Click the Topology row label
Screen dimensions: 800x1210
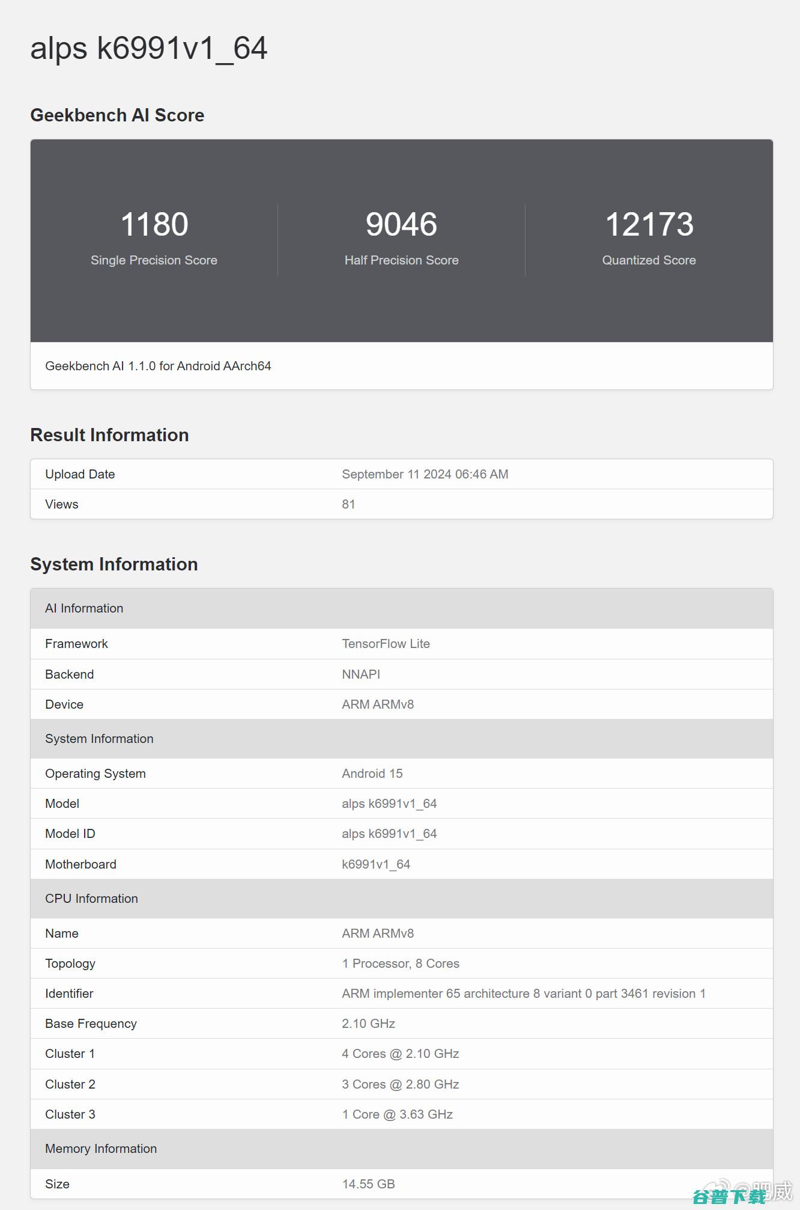click(x=70, y=964)
